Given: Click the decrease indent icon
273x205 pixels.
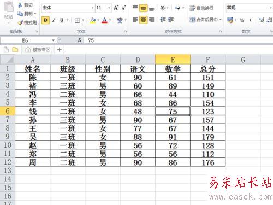Looking at the screenshot, I should coord(163,20).
